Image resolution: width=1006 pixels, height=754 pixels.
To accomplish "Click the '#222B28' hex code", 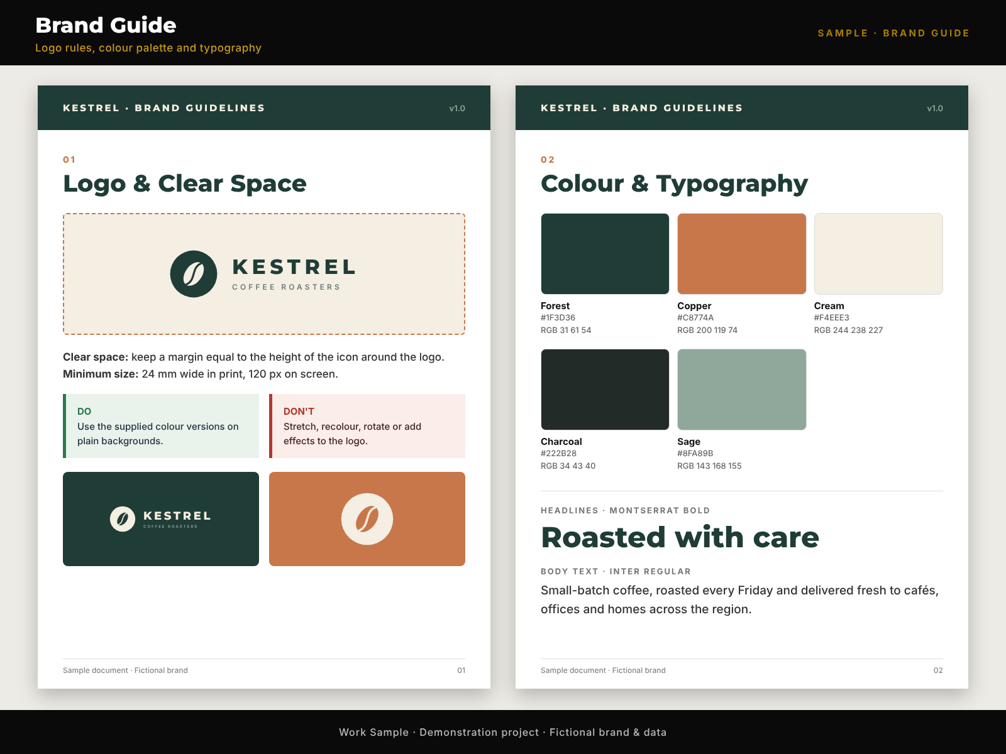I will pos(558,454).
